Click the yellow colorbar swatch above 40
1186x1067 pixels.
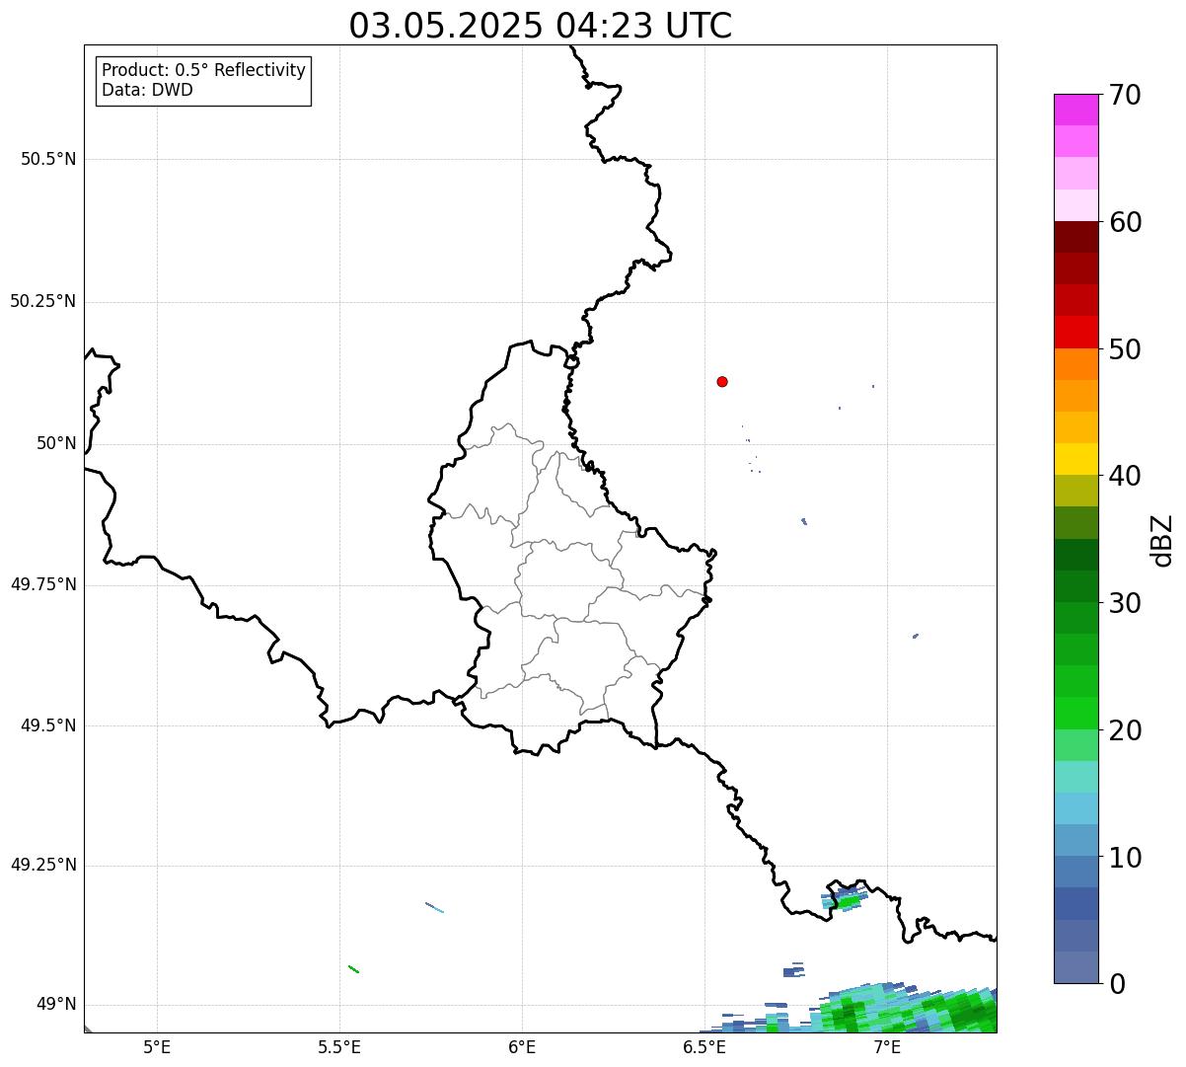tap(1075, 459)
